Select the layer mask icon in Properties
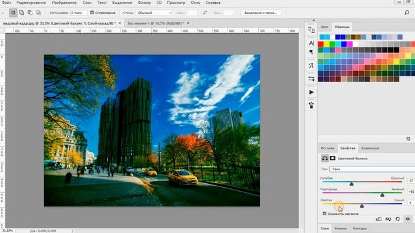This screenshot has height=233, width=415. pyautogui.click(x=333, y=158)
